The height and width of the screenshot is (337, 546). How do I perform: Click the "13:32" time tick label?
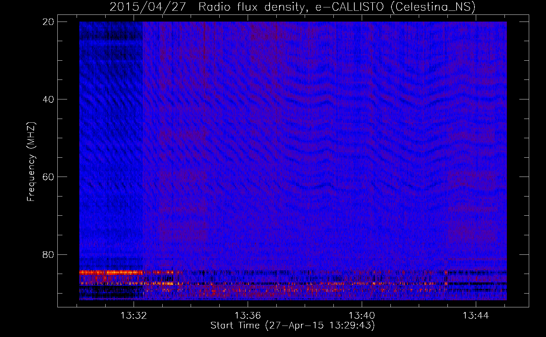(134, 316)
